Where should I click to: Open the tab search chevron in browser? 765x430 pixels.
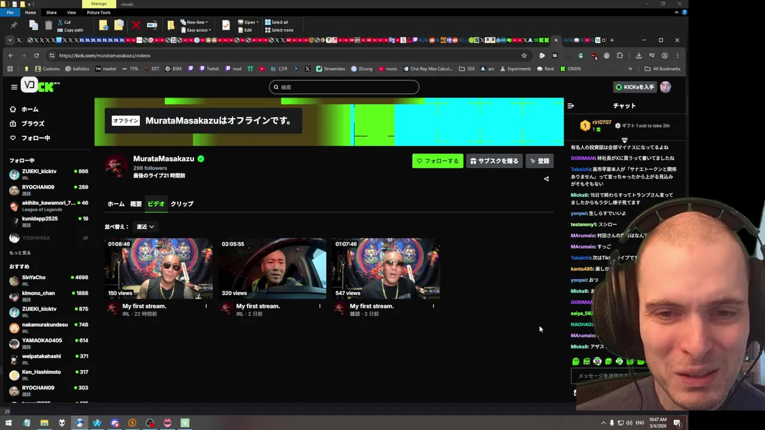(x=10, y=40)
